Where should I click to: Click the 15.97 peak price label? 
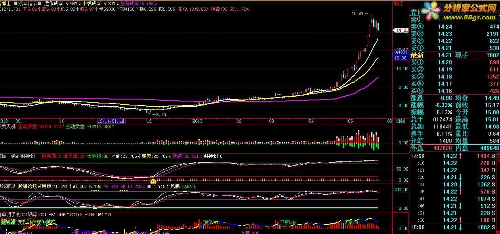(x=357, y=13)
